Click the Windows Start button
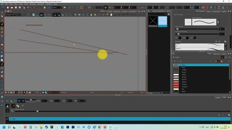This screenshot has height=130, width=232. pyautogui.click(x=4, y=127)
